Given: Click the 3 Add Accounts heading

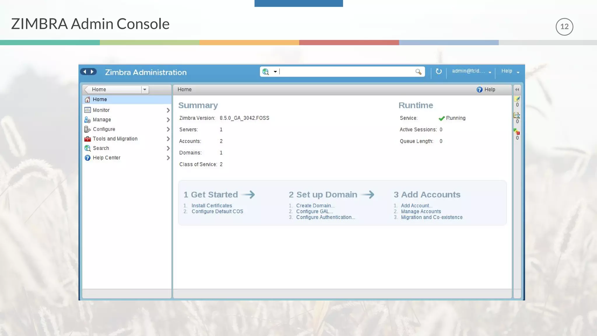Looking at the screenshot, I should tap(427, 195).
